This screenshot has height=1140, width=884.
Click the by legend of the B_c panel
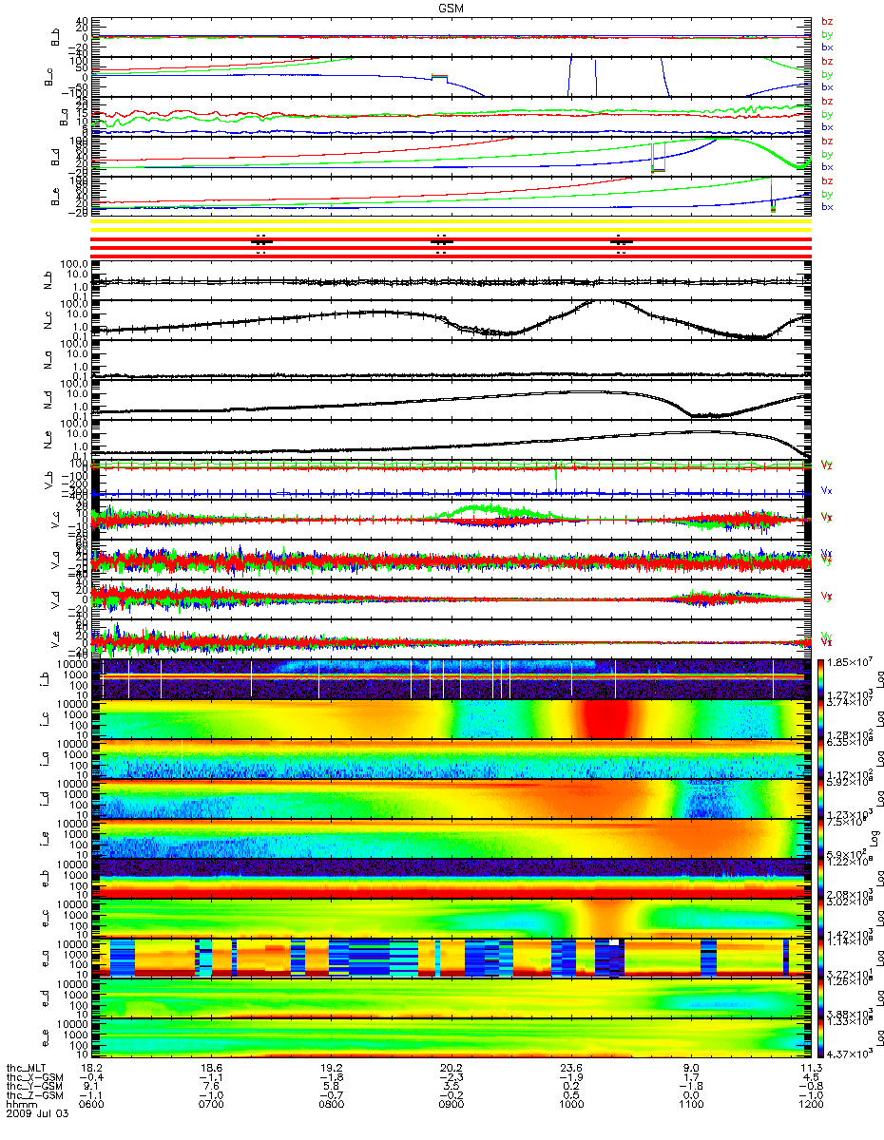[x=827, y=74]
